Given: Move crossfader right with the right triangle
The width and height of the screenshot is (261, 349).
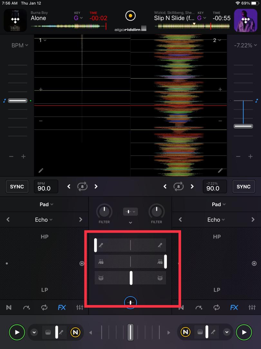Looking at the screenshot, I should [x=169, y=333].
